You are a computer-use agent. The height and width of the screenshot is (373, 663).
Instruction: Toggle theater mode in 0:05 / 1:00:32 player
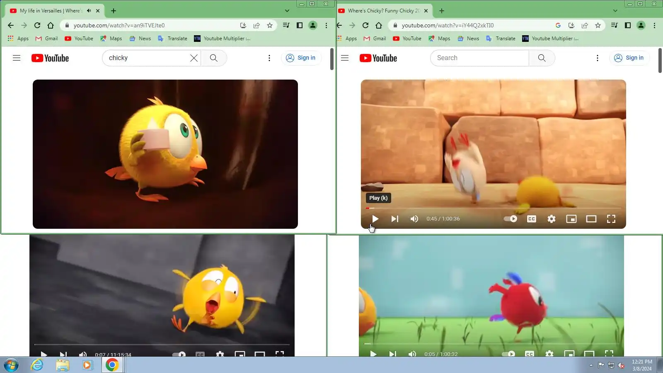589,354
